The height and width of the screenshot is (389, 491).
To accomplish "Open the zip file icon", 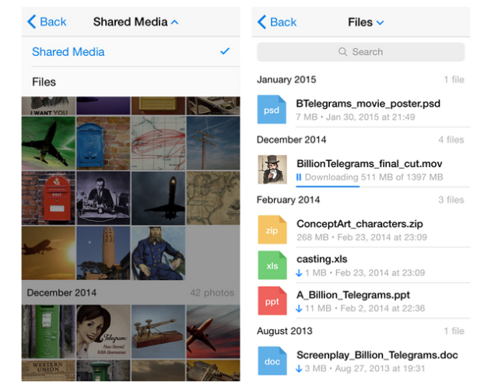I will 272,230.
